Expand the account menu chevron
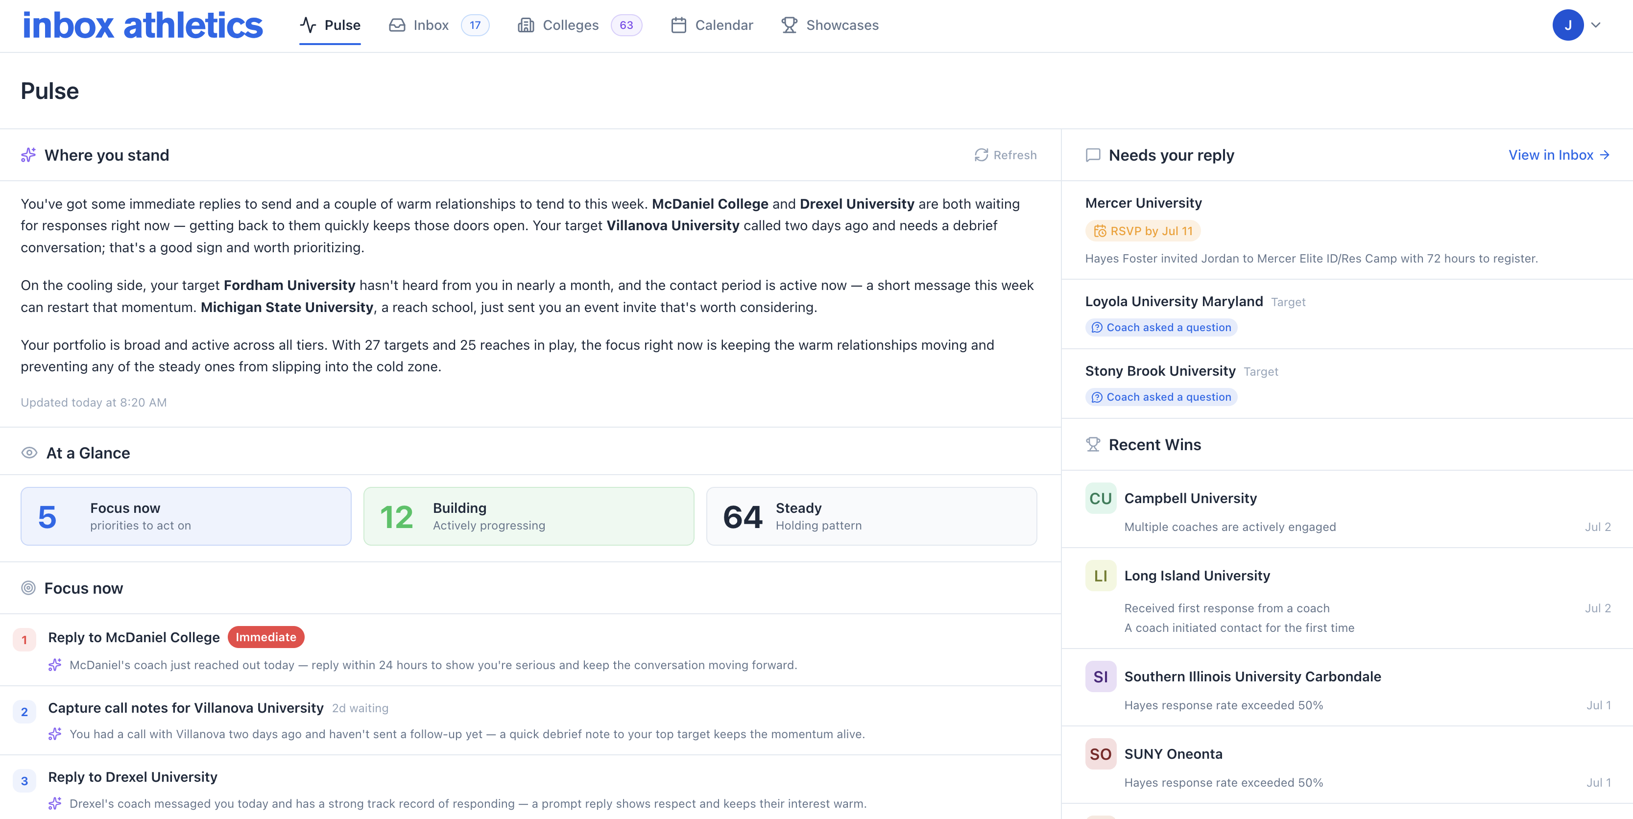Image resolution: width=1633 pixels, height=819 pixels. (x=1596, y=25)
